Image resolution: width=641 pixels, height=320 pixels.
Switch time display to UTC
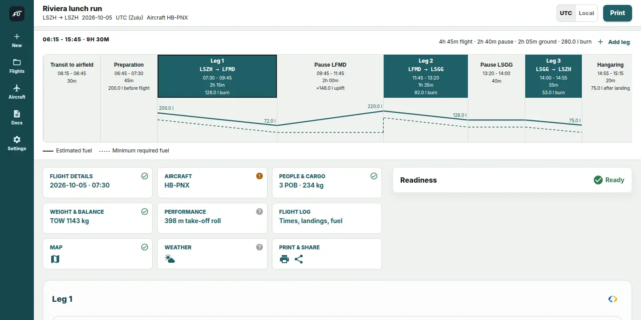(x=566, y=13)
